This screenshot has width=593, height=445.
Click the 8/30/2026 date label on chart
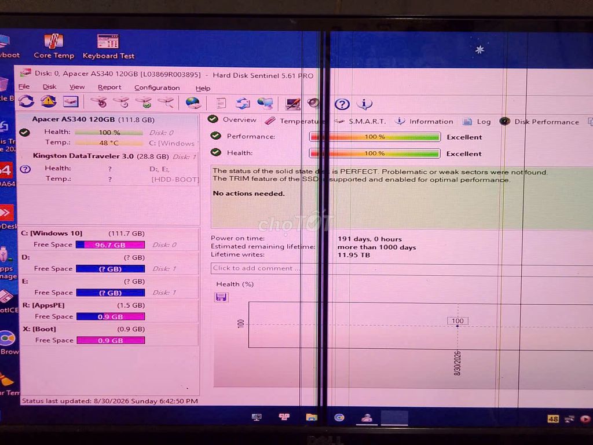pyautogui.click(x=457, y=363)
